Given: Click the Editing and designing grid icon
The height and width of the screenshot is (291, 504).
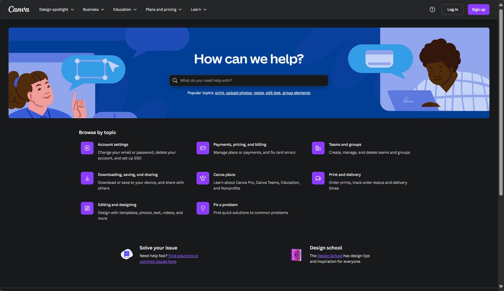Looking at the screenshot, I should (x=87, y=208).
